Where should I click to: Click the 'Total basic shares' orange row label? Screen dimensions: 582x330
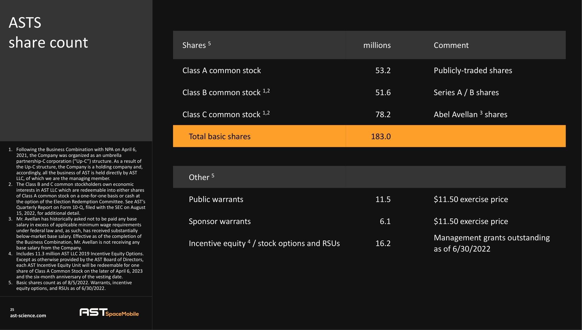[x=220, y=136]
